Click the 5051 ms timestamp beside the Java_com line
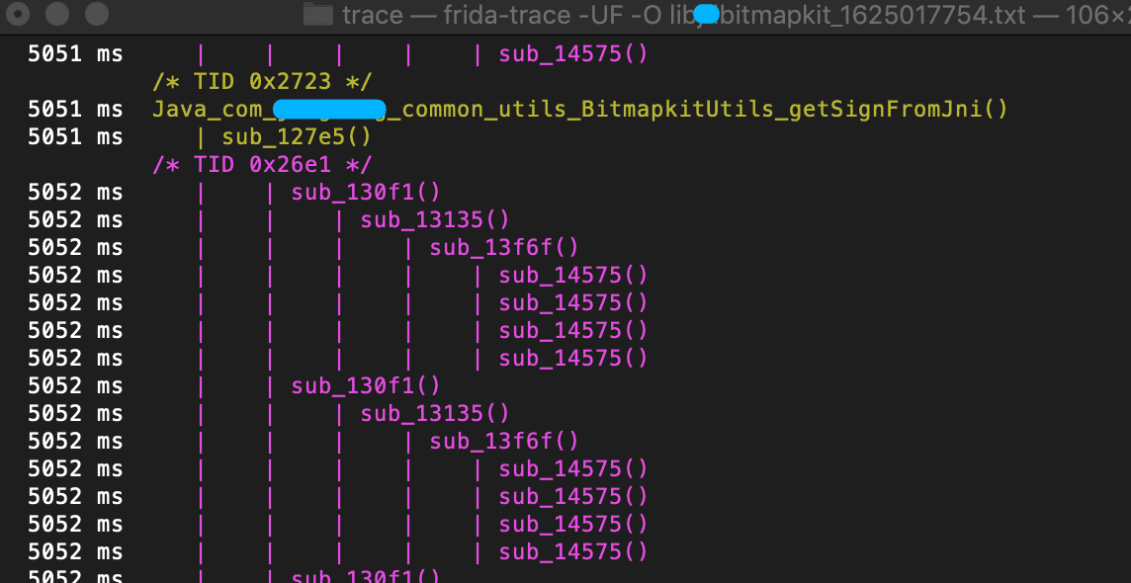This screenshot has width=1131, height=583. tap(75, 110)
